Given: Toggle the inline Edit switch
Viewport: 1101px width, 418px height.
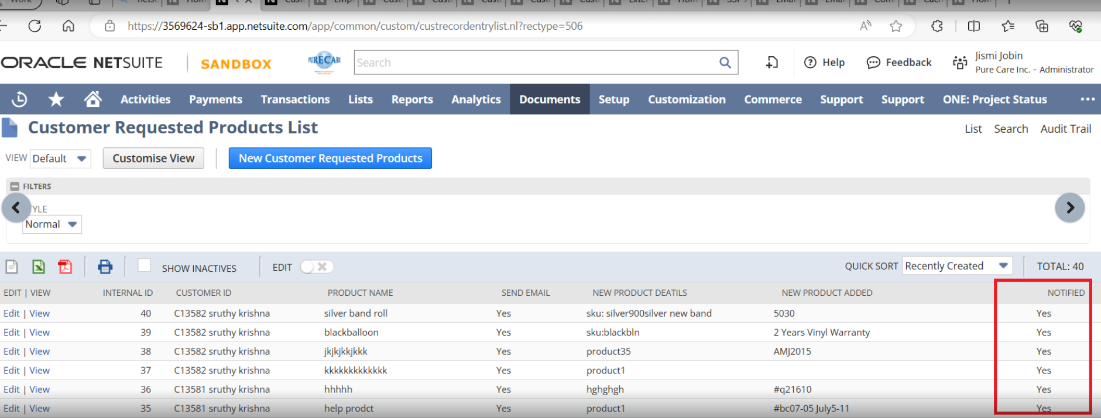Looking at the screenshot, I should pos(316,267).
